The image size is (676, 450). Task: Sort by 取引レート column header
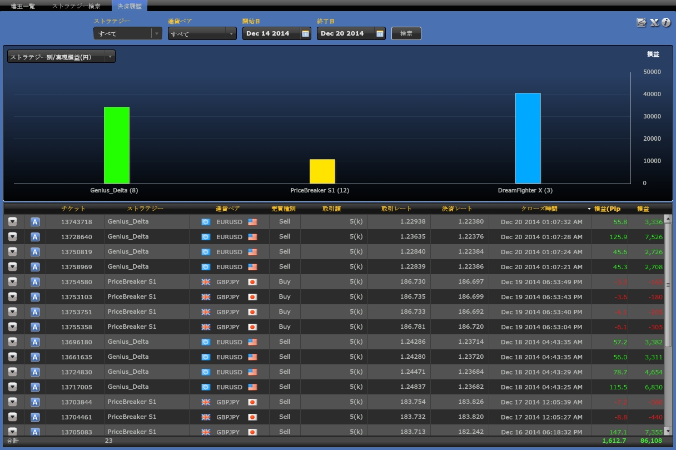(397, 209)
